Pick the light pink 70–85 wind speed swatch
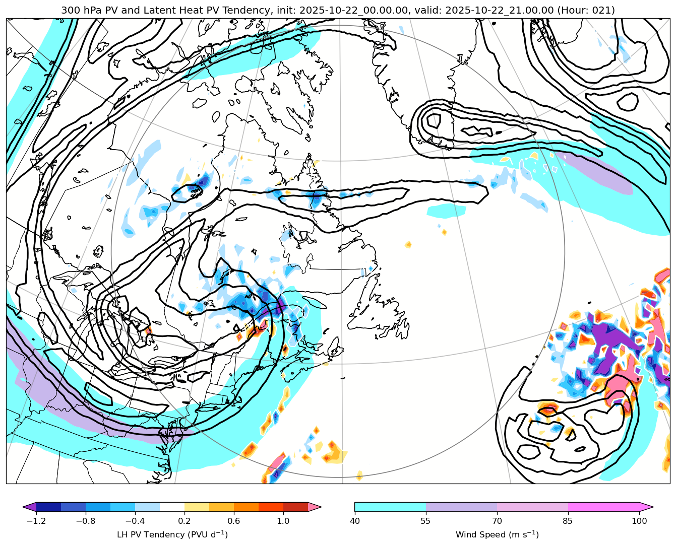 [532, 507]
